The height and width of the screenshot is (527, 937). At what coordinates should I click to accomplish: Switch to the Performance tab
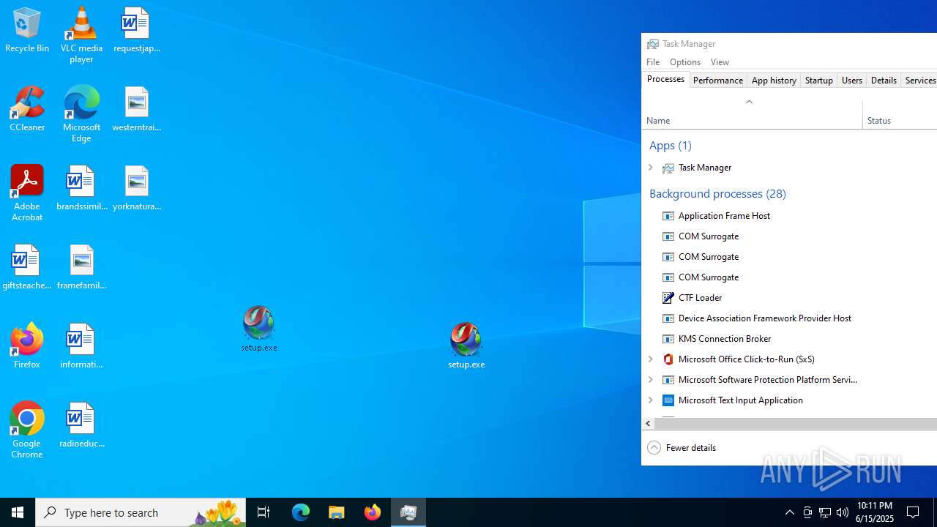click(x=717, y=81)
